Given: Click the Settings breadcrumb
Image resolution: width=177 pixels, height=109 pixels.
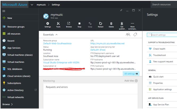Looking at the screenshot, I should [56, 5].
